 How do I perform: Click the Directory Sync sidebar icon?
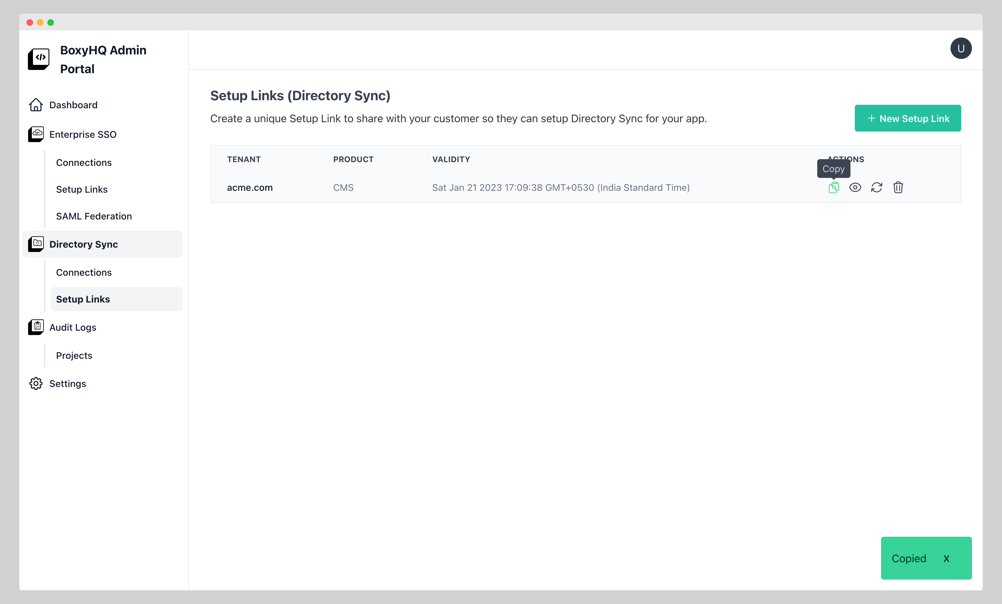(36, 244)
